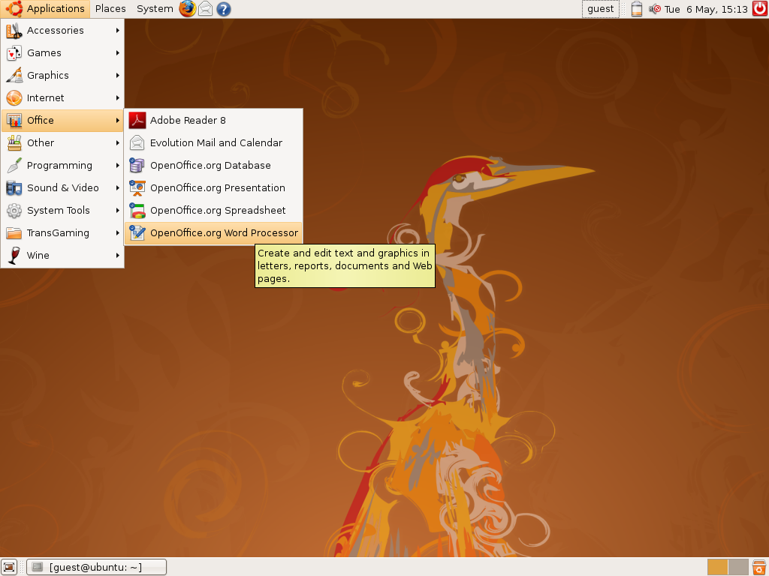Expand the Graphics submenu arrow

[118, 76]
